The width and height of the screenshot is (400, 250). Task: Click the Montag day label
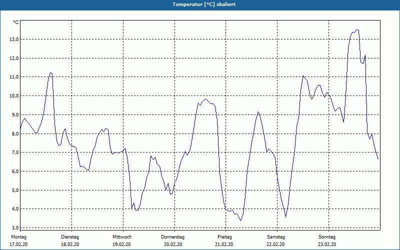[18, 237]
